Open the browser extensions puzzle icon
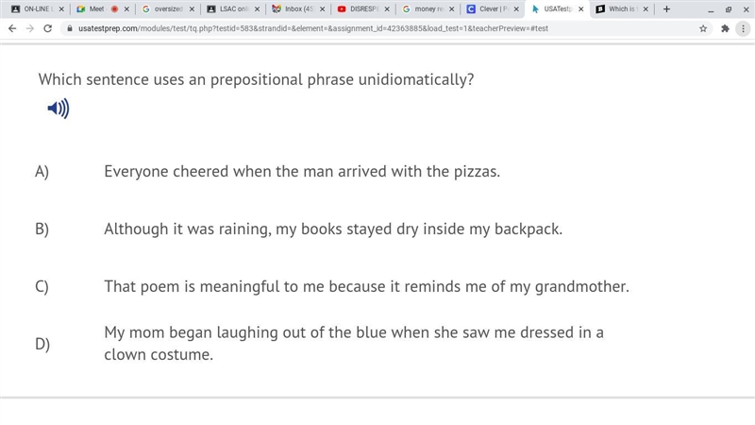This screenshot has height=425, width=755. pos(725,28)
